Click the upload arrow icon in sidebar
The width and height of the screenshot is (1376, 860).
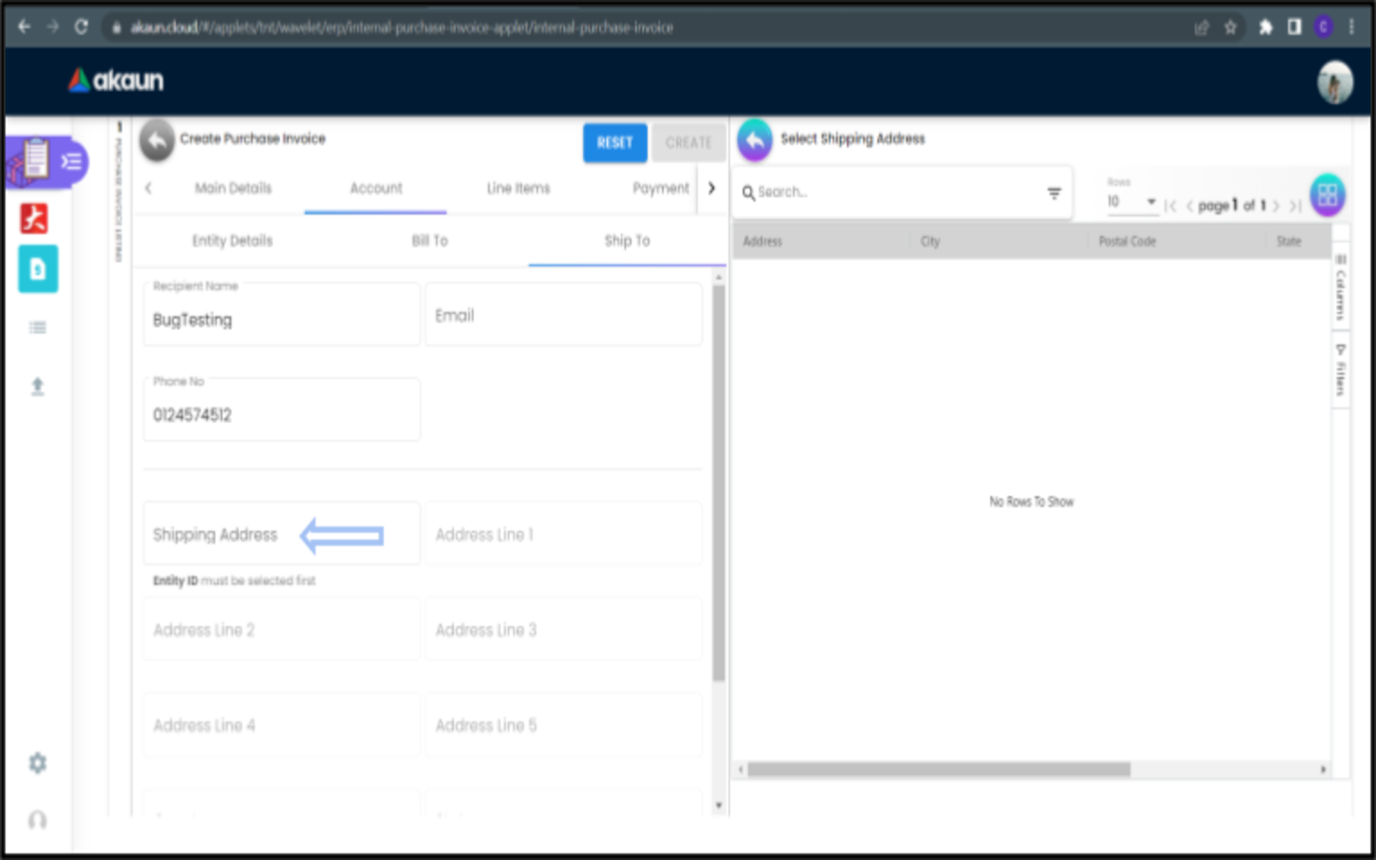[37, 386]
